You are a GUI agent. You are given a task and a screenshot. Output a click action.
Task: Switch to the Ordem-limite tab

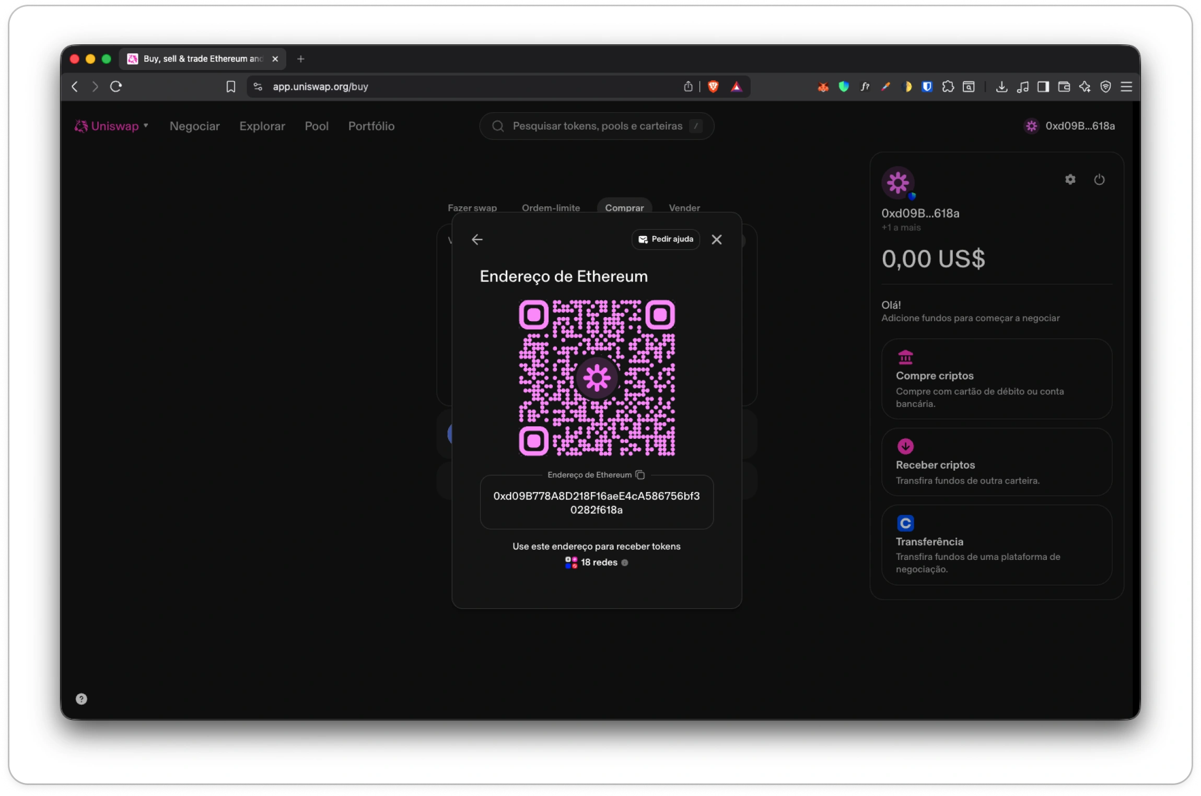551,208
